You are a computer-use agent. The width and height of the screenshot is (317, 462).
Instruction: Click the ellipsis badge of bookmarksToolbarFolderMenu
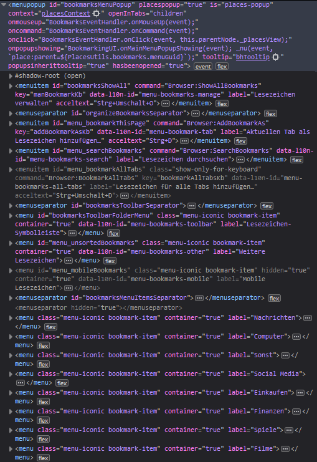coord(72,233)
